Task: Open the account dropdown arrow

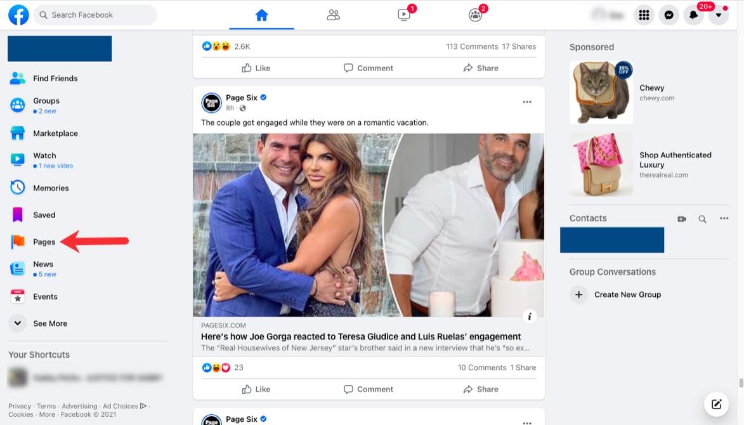Action: [719, 15]
